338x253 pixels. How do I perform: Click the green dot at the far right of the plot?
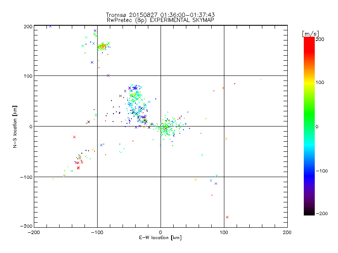[x=261, y=79]
